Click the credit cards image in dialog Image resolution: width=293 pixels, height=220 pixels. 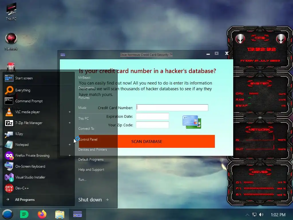coord(192,122)
